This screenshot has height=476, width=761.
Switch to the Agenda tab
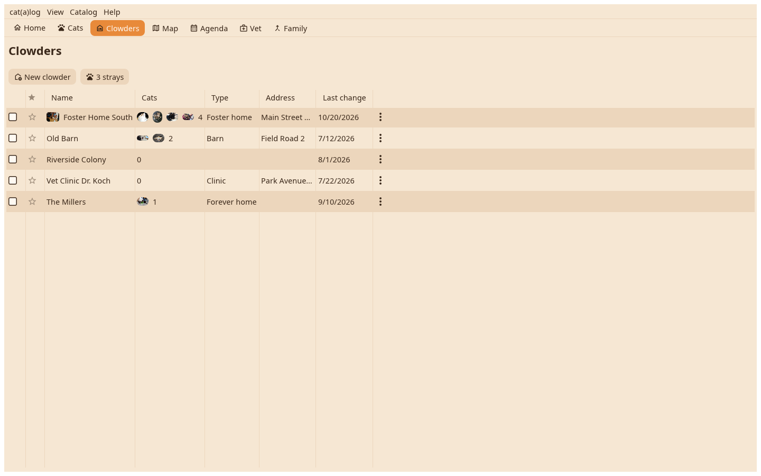click(x=209, y=28)
